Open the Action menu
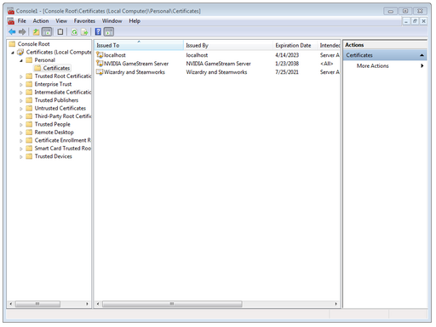Viewport: 436px width, 327px height. [41, 21]
